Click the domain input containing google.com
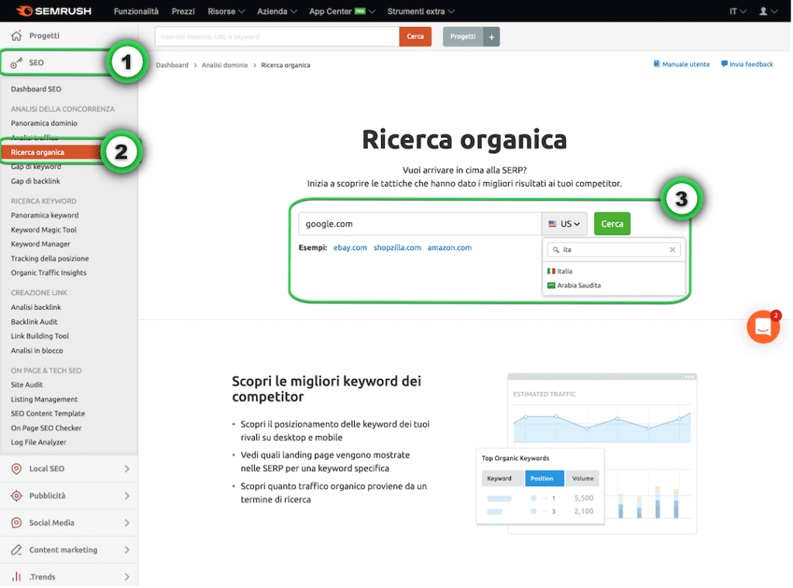 click(420, 224)
